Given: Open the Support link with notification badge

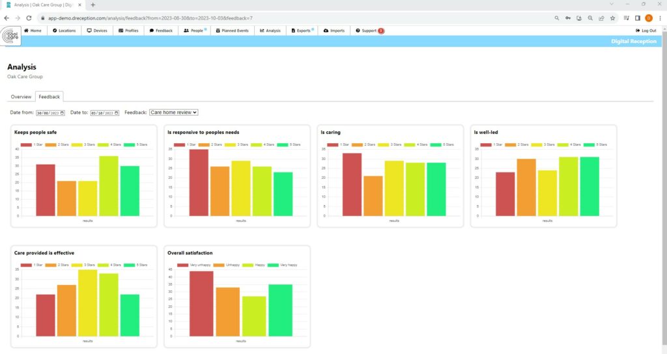Looking at the screenshot, I should click(369, 31).
